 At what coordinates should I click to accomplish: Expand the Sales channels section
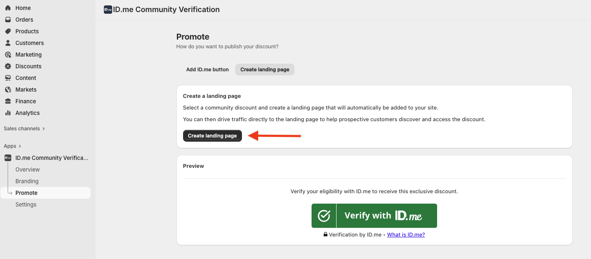pyautogui.click(x=43, y=129)
